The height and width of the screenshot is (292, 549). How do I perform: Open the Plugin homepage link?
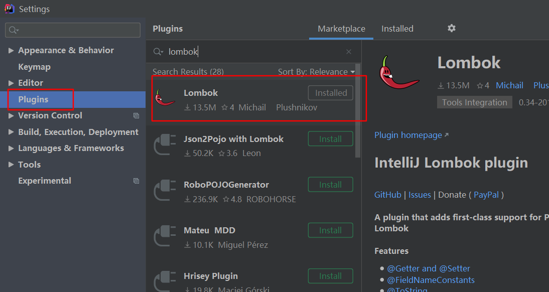click(408, 135)
